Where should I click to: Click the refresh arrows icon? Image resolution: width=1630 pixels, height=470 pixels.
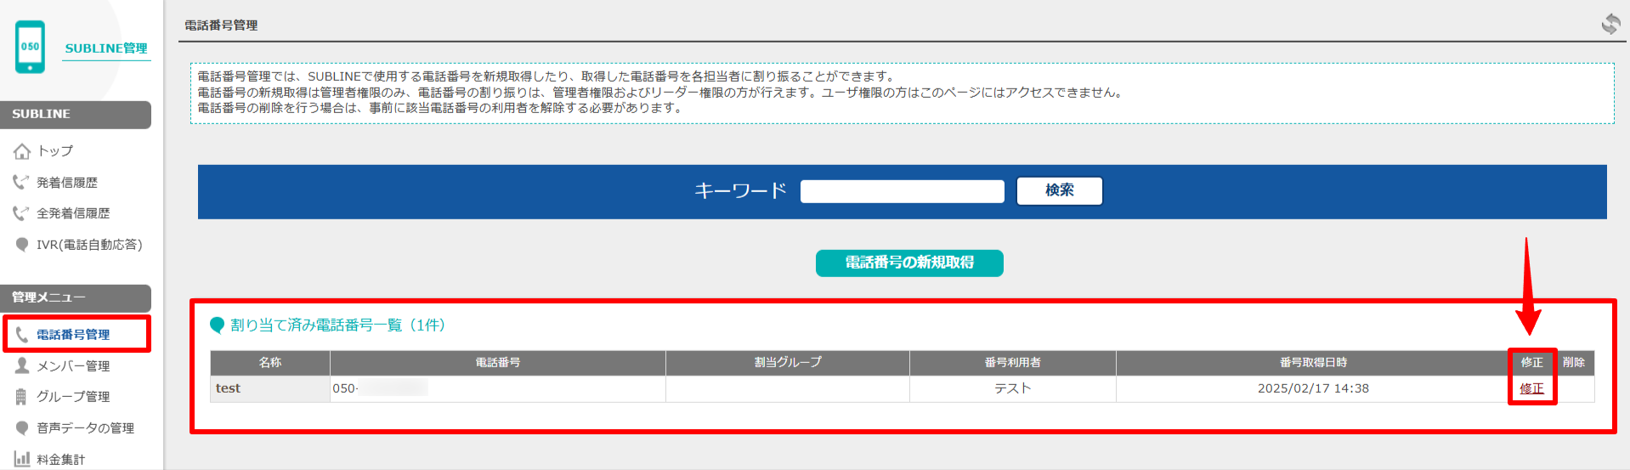(1610, 24)
